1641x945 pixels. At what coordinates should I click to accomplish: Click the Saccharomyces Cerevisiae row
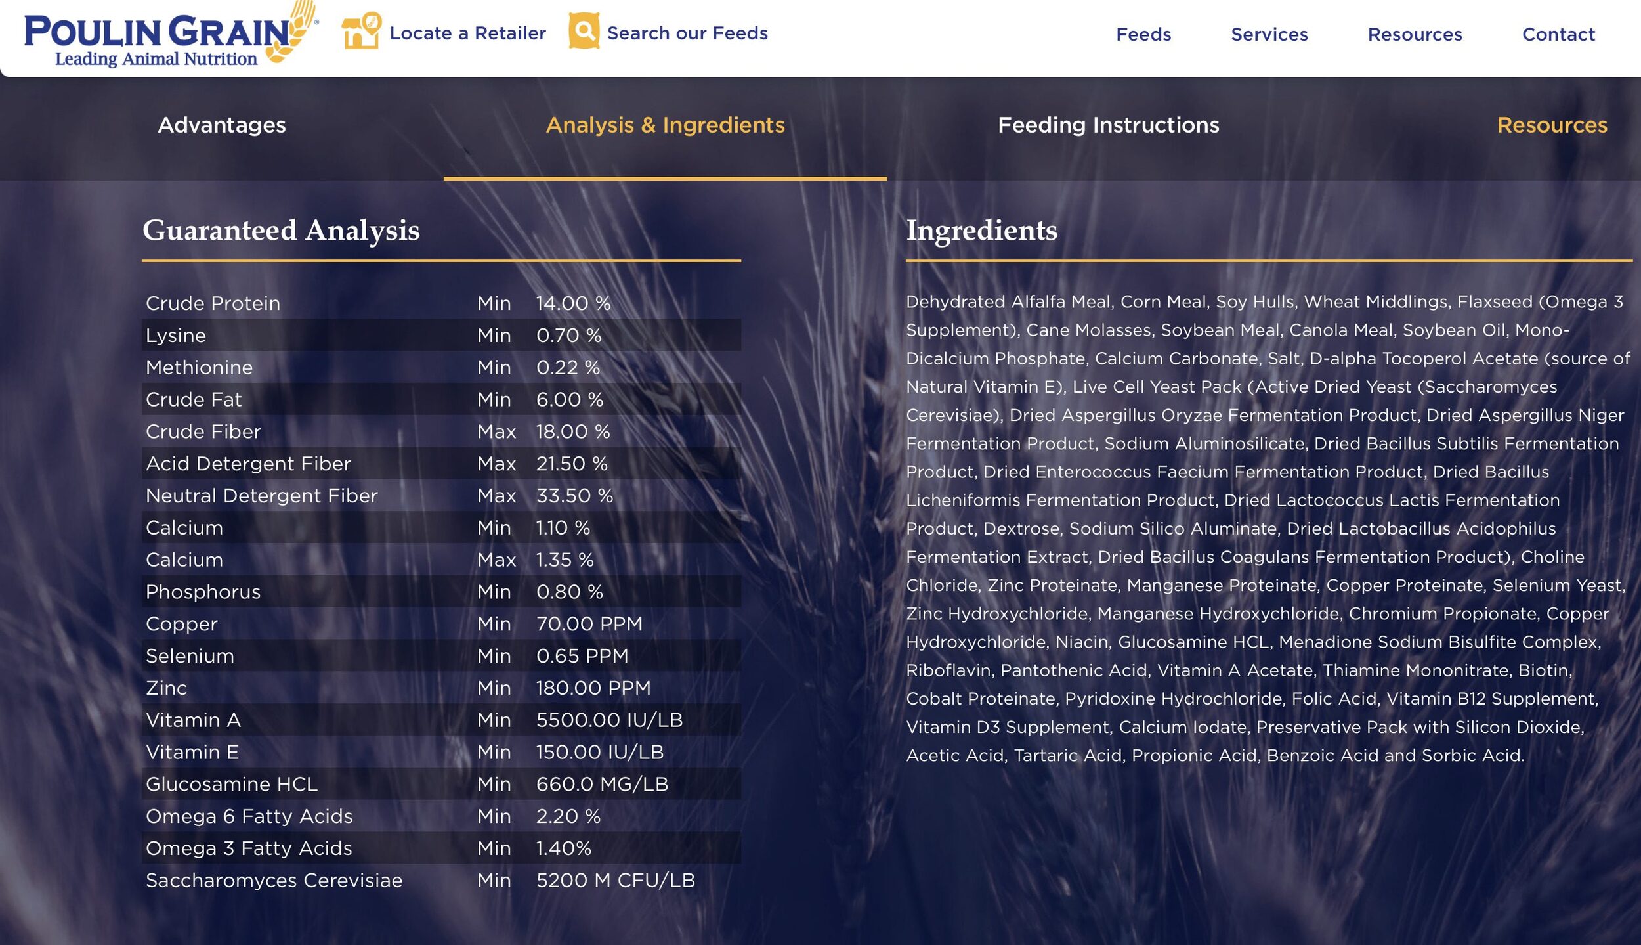[441, 881]
